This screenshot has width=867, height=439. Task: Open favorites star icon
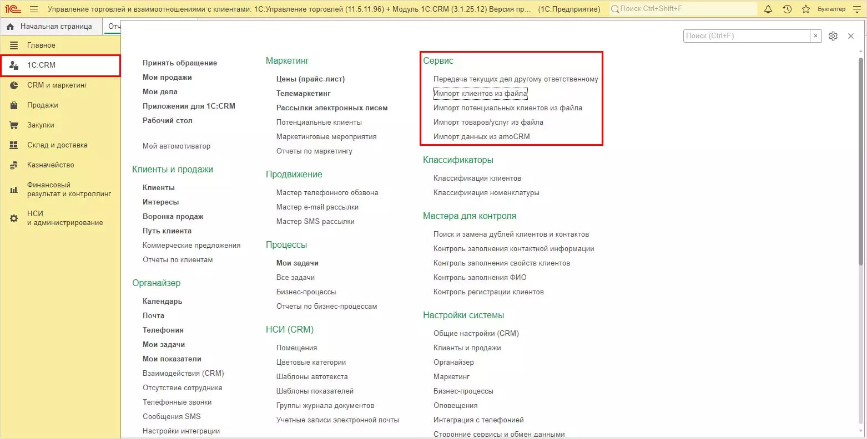point(806,9)
